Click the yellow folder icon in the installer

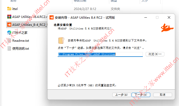[x=61, y=40]
